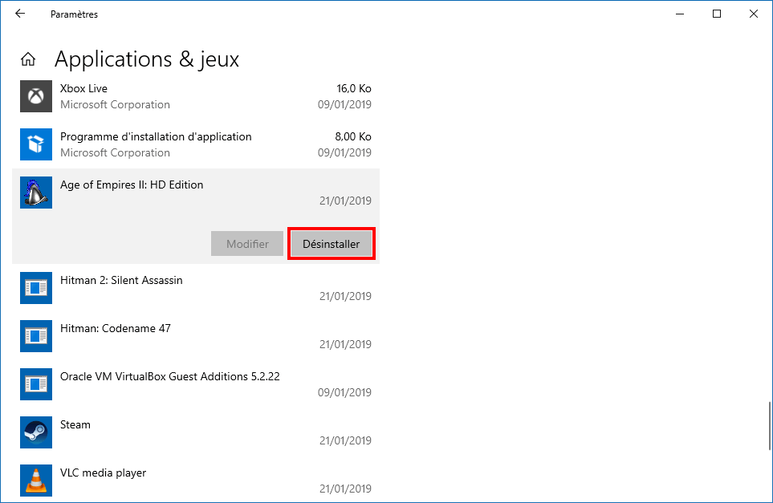Screen dimensions: 773x503
Task: Click the 8,00 Ko size value
Action: [x=353, y=137]
